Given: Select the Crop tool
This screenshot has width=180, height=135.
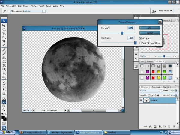Looking at the screenshot, I should [4, 41].
